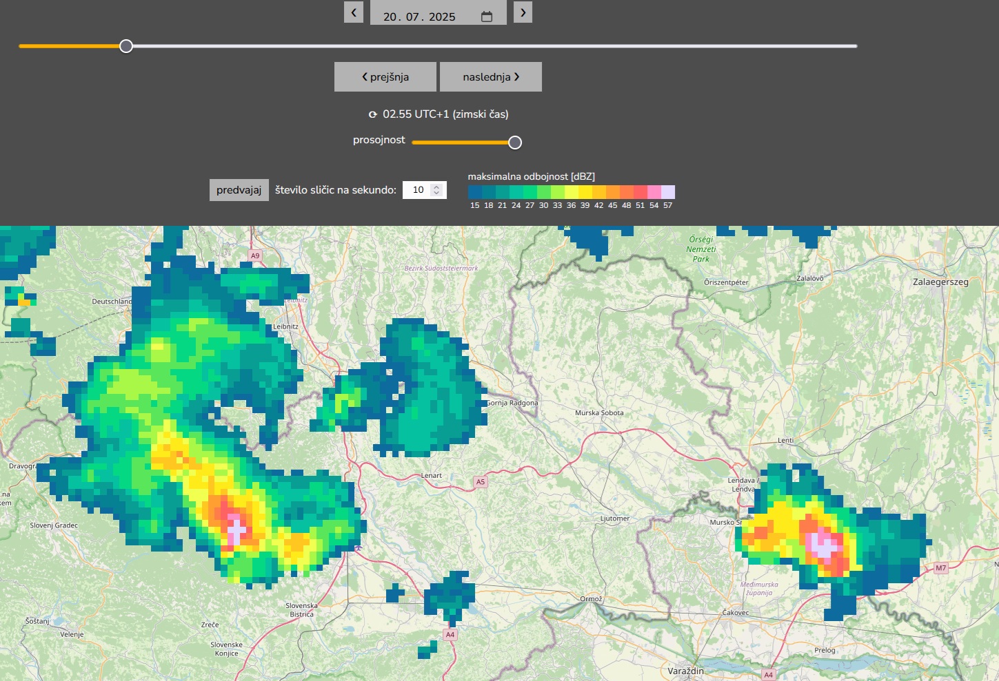Click the A5 motorway marker near Lenart

click(481, 482)
